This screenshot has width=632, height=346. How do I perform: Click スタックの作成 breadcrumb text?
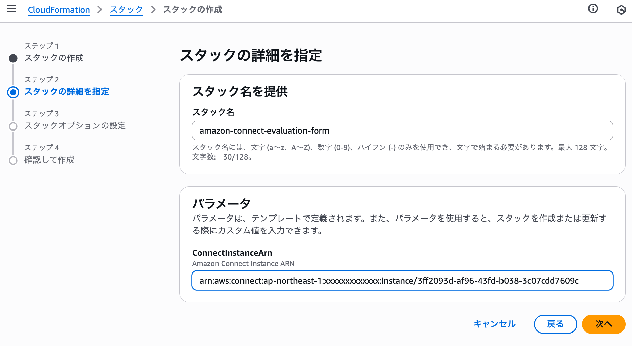coord(193,10)
